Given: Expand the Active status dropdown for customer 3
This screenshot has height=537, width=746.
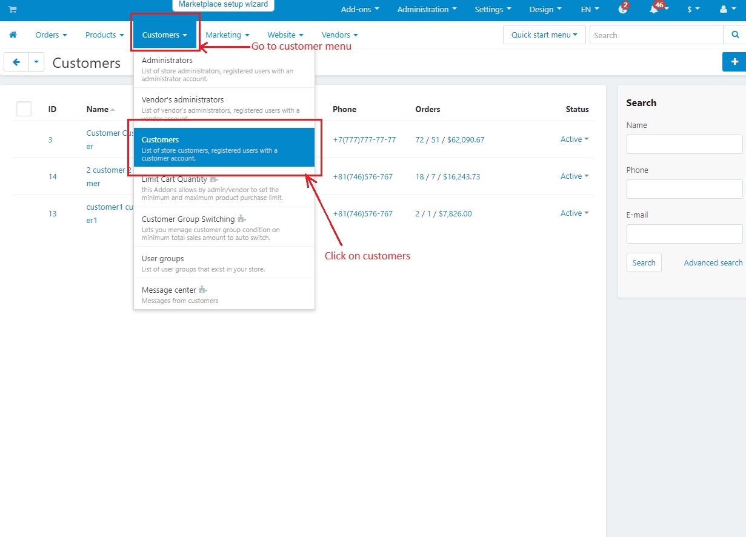Looking at the screenshot, I should (x=574, y=139).
